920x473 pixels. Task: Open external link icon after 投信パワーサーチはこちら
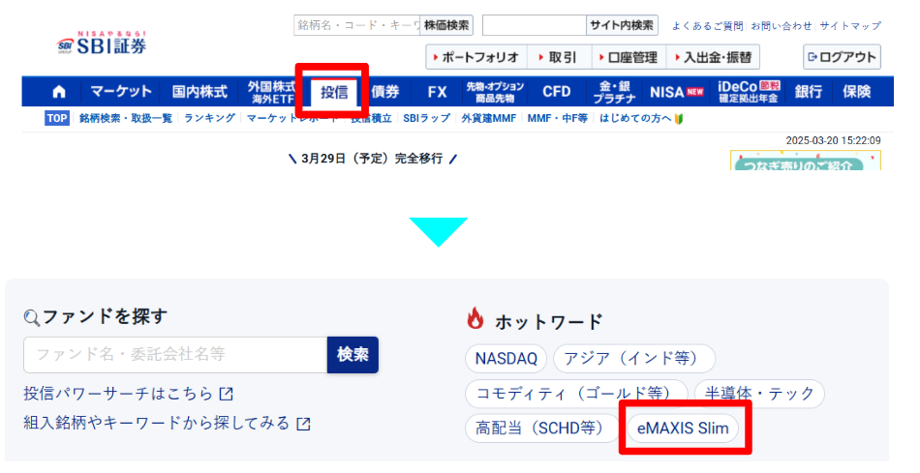click(227, 394)
